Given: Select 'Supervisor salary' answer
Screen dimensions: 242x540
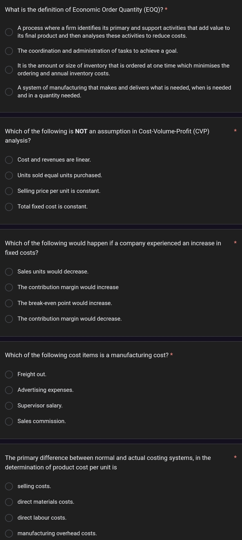Looking at the screenshot, I should 9,406.
